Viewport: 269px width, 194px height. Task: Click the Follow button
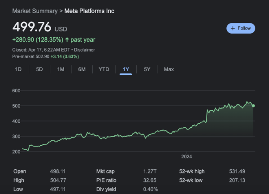tap(241, 28)
